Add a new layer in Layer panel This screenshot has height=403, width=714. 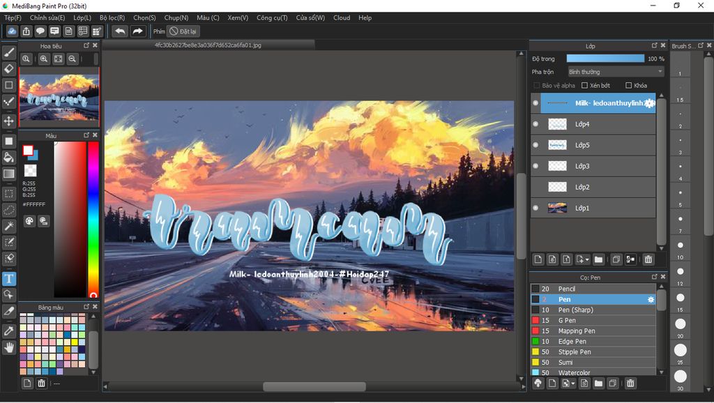[538, 259]
